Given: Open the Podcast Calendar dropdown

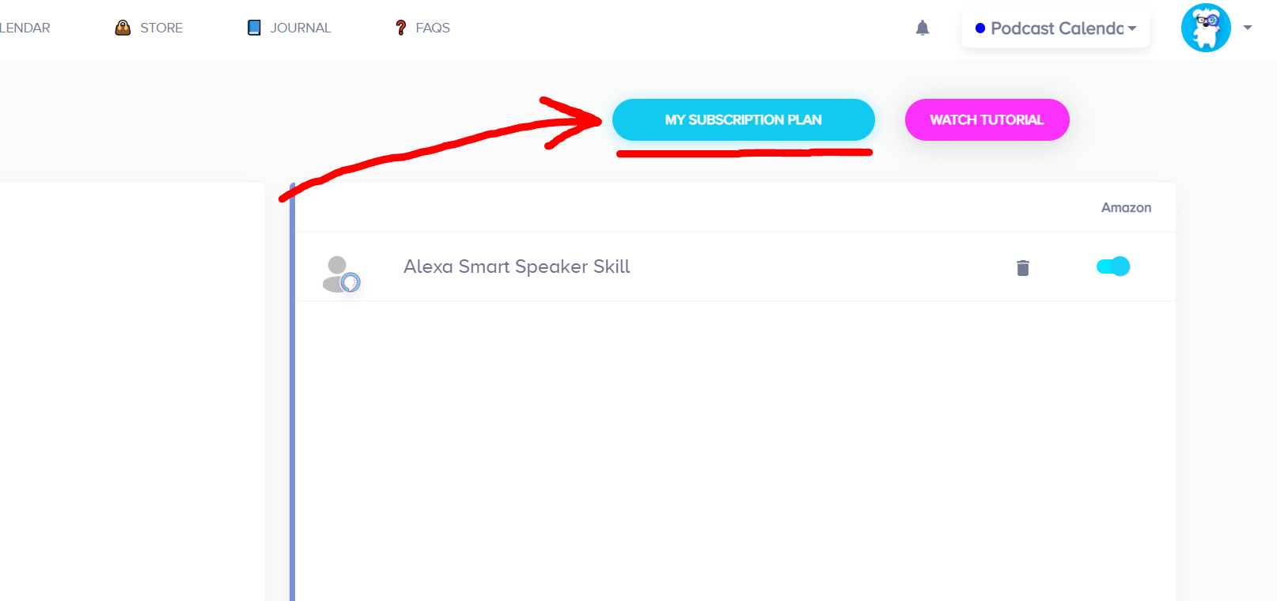Looking at the screenshot, I should tap(1132, 28).
